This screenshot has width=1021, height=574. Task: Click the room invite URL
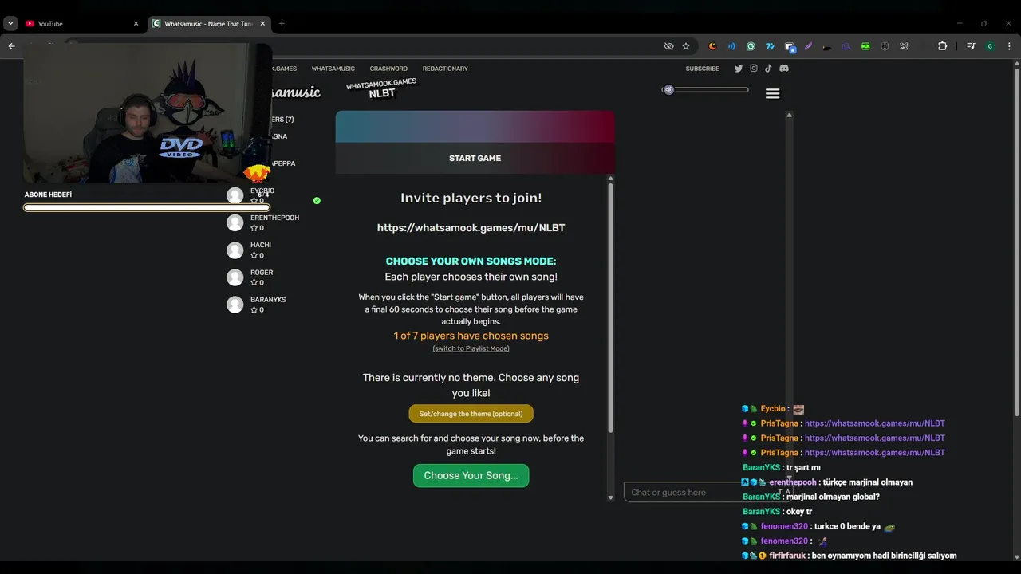point(471,228)
